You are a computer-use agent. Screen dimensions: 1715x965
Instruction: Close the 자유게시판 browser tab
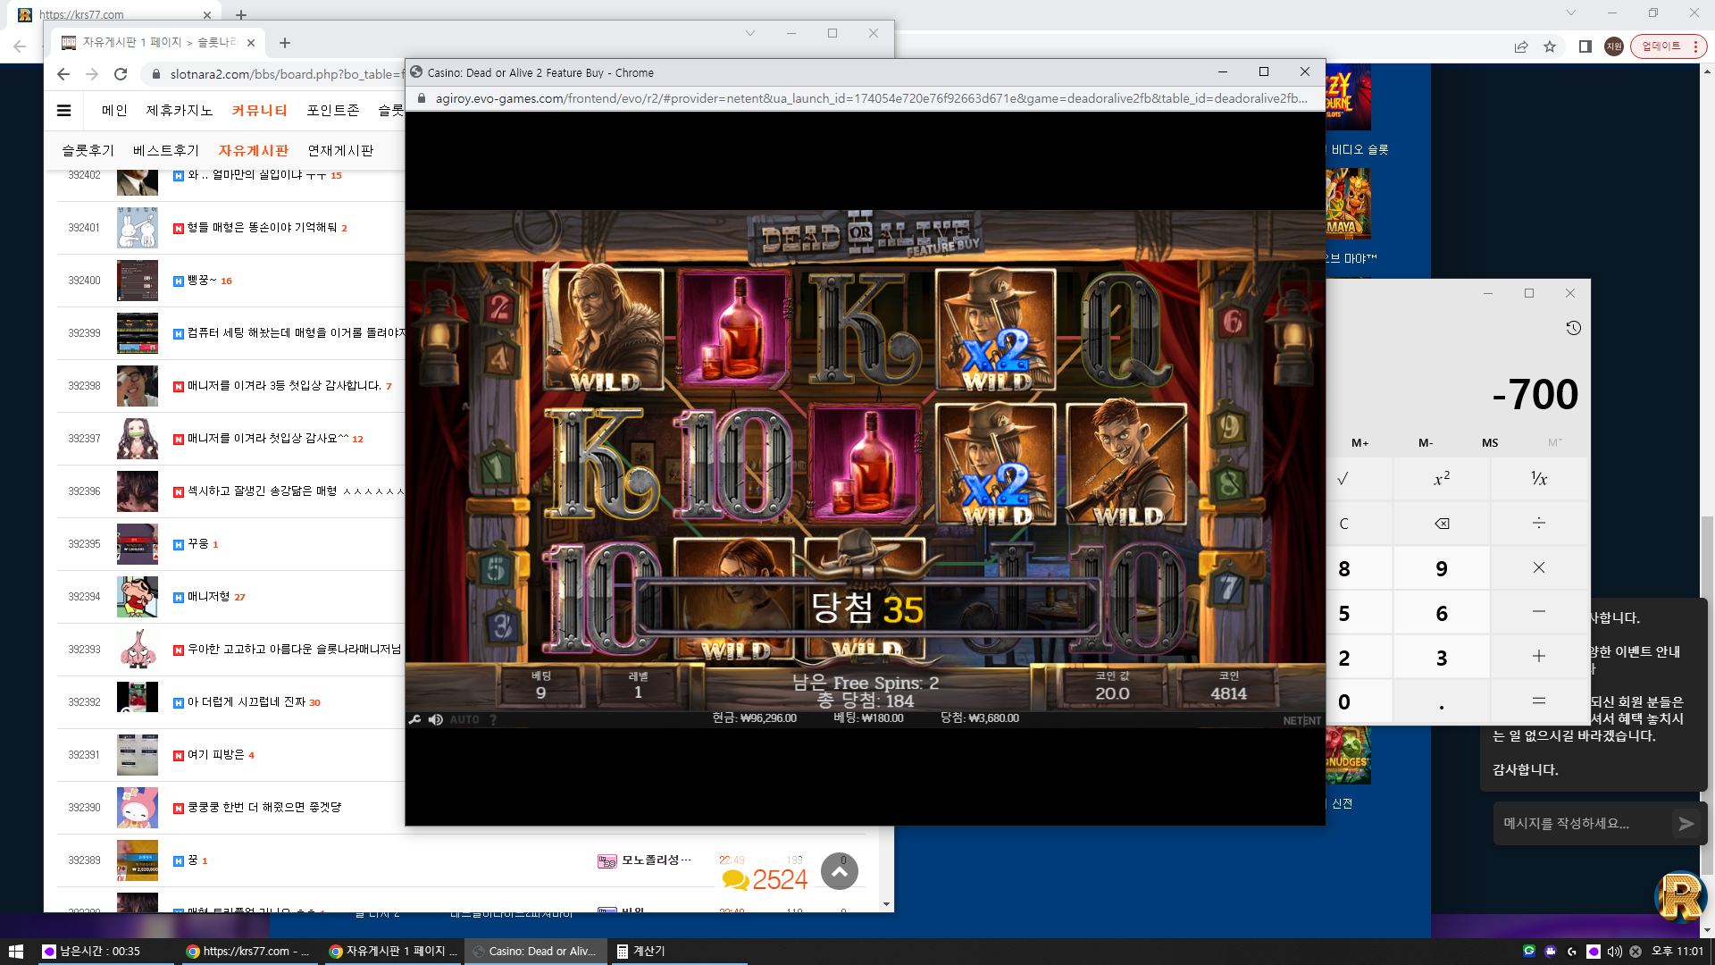pyautogui.click(x=251, y=43)
